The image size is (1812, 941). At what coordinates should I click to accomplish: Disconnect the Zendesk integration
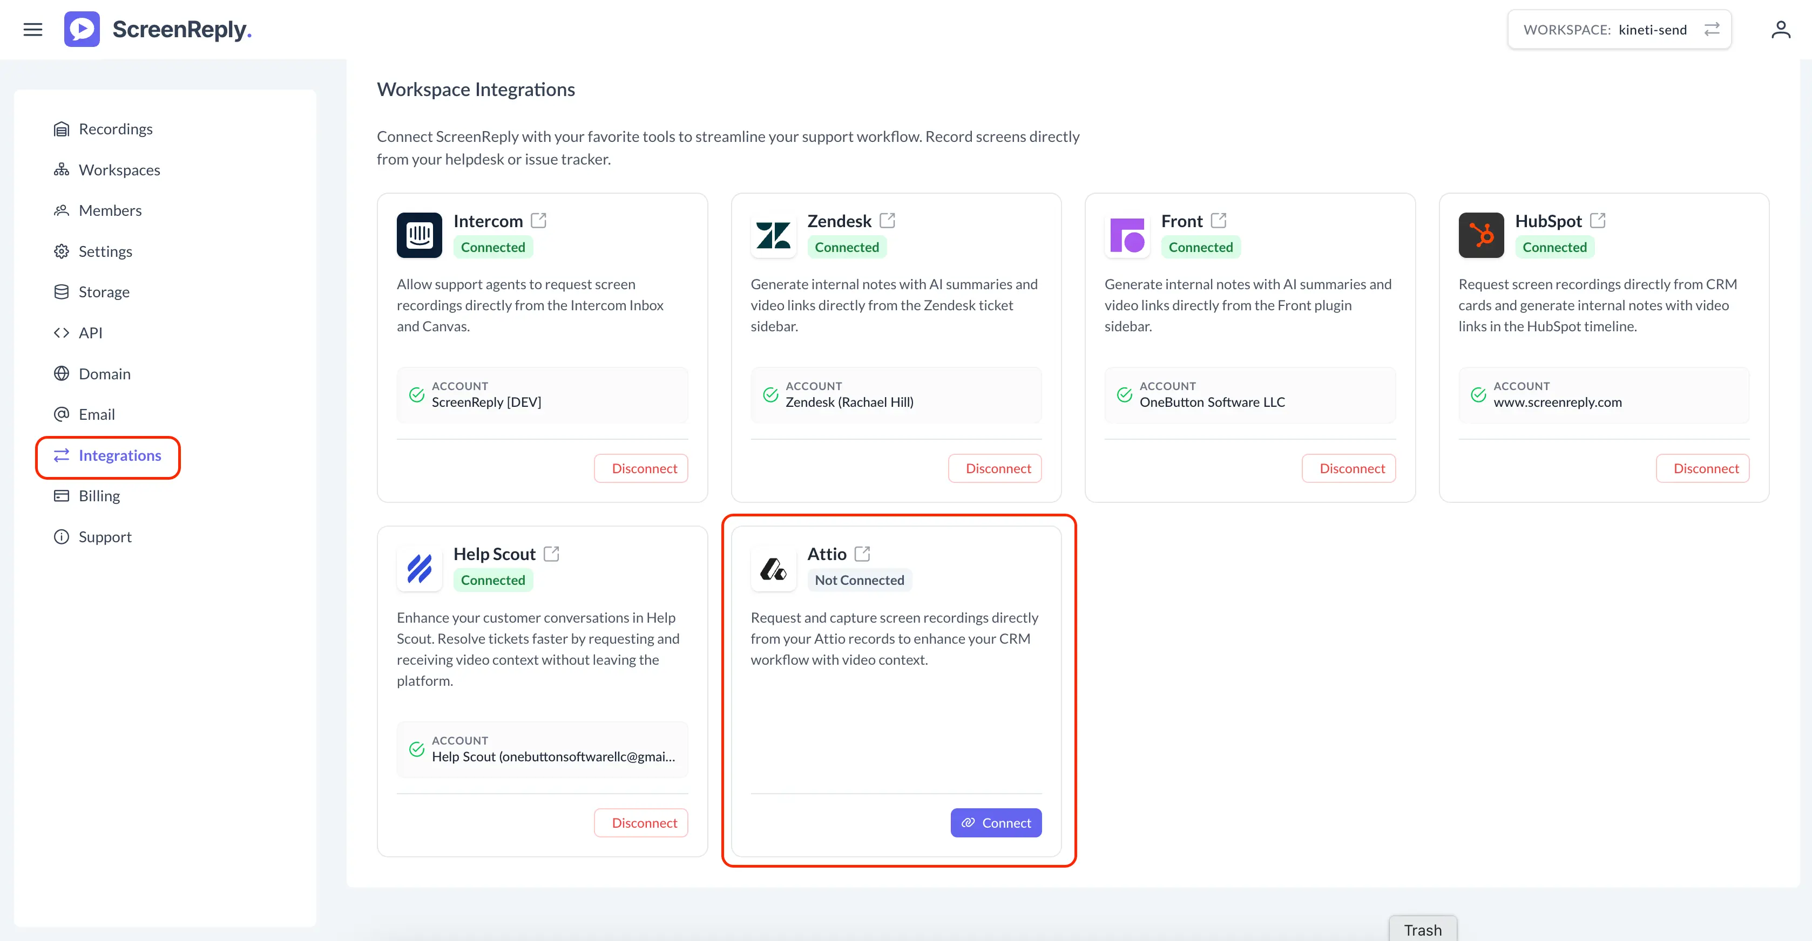tap(995, 469)
